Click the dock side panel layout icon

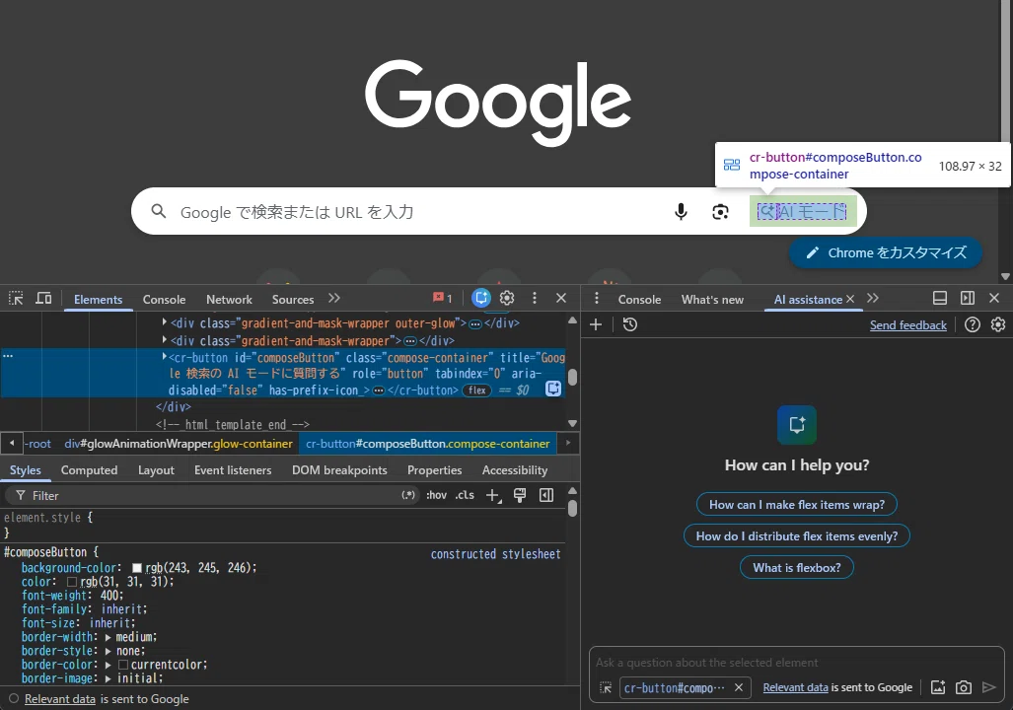967,298
